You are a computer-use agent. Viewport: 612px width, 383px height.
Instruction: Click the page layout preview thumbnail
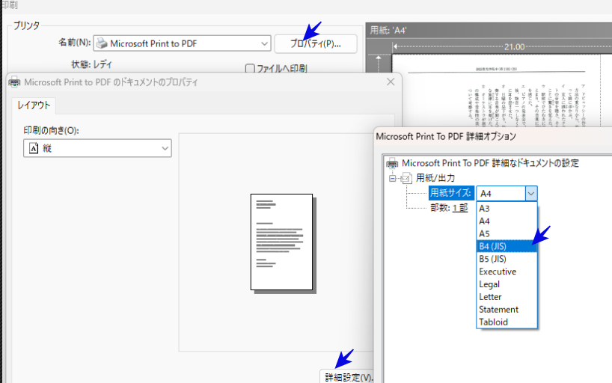pyautogui.click(x=283, y=243)
